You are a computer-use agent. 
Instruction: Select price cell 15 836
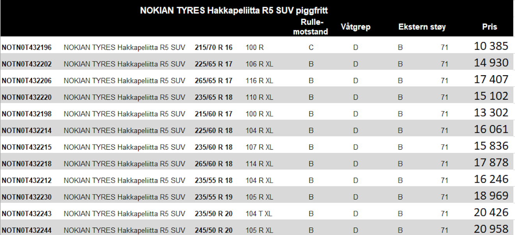click(x=491, y=146)
